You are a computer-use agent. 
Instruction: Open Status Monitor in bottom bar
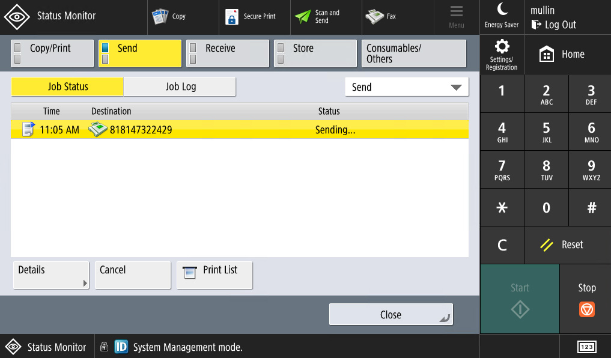(47, 347)
